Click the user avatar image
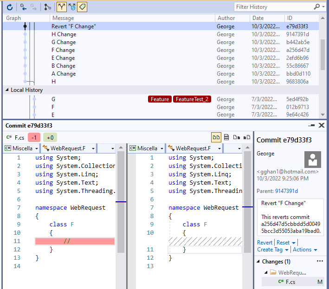329x289 pixels. pyautogui.click(x=312, y=160)
